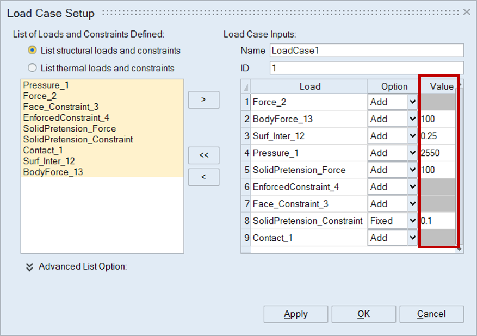477x336 pixels.
Task: Select List structural loads and constraints radio
Action: (33, 51)
